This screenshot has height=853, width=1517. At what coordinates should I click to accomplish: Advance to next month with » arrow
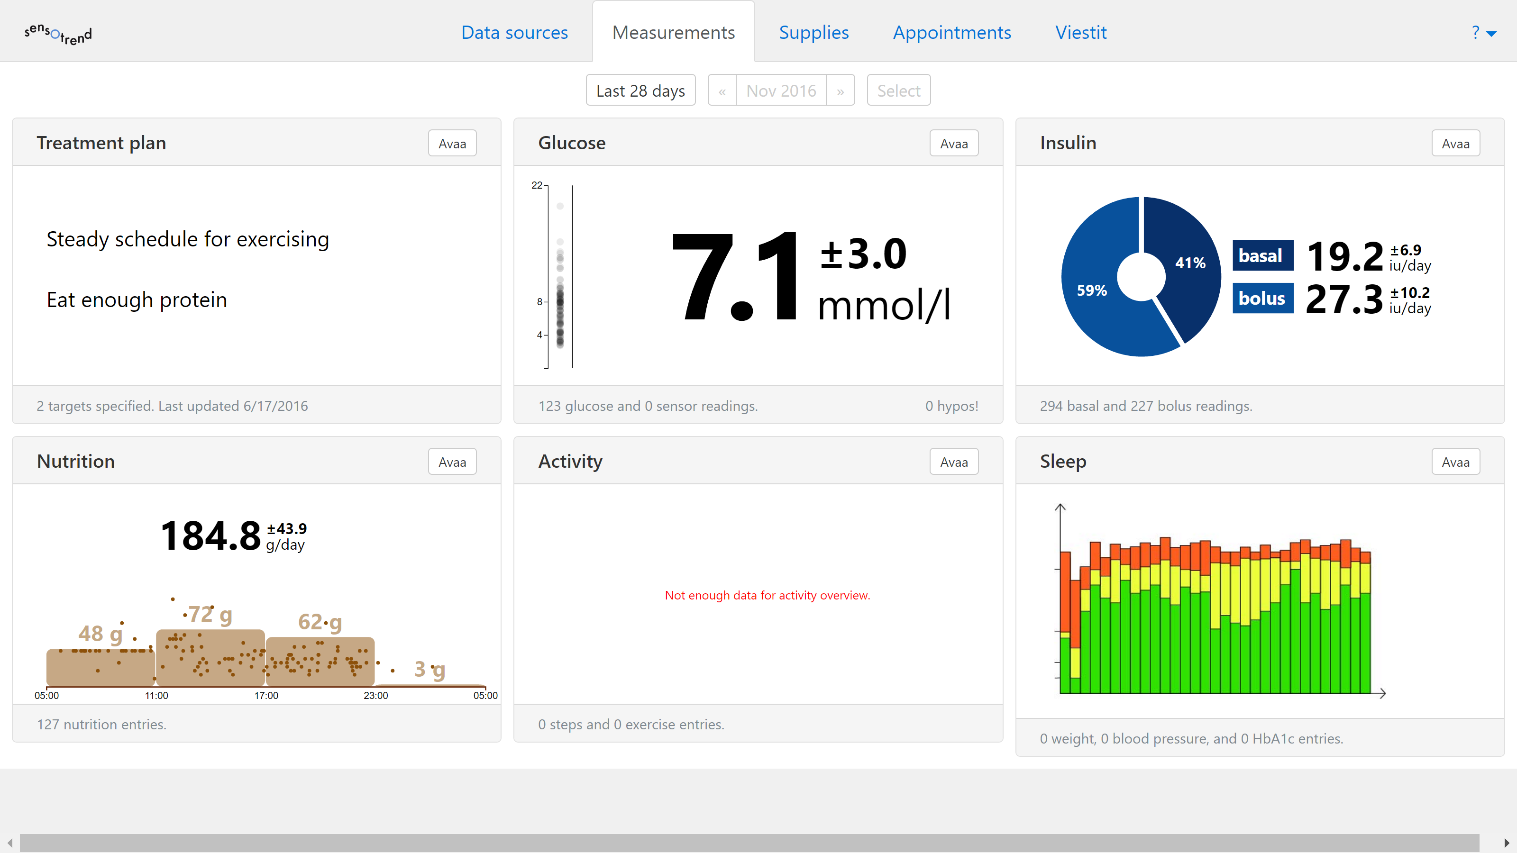tap(841, 91)
